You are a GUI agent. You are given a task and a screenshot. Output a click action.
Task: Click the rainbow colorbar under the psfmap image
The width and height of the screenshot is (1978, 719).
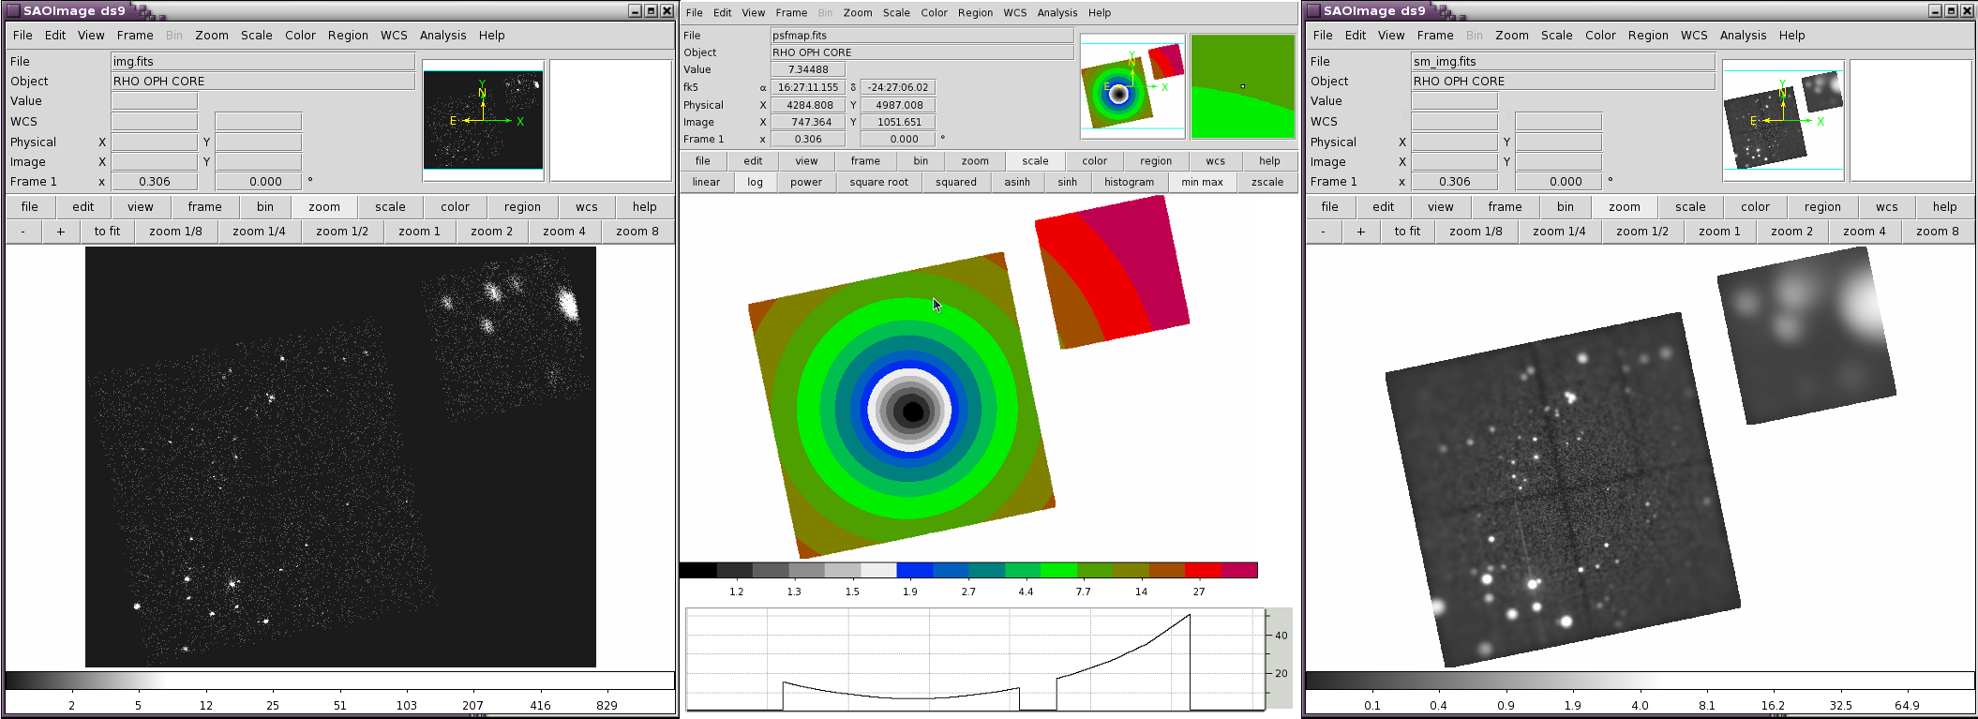967,570
